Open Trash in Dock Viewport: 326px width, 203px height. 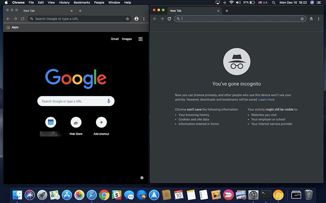(x=308, y=194)
